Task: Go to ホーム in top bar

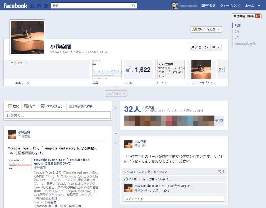Action: tap(249, 6)
